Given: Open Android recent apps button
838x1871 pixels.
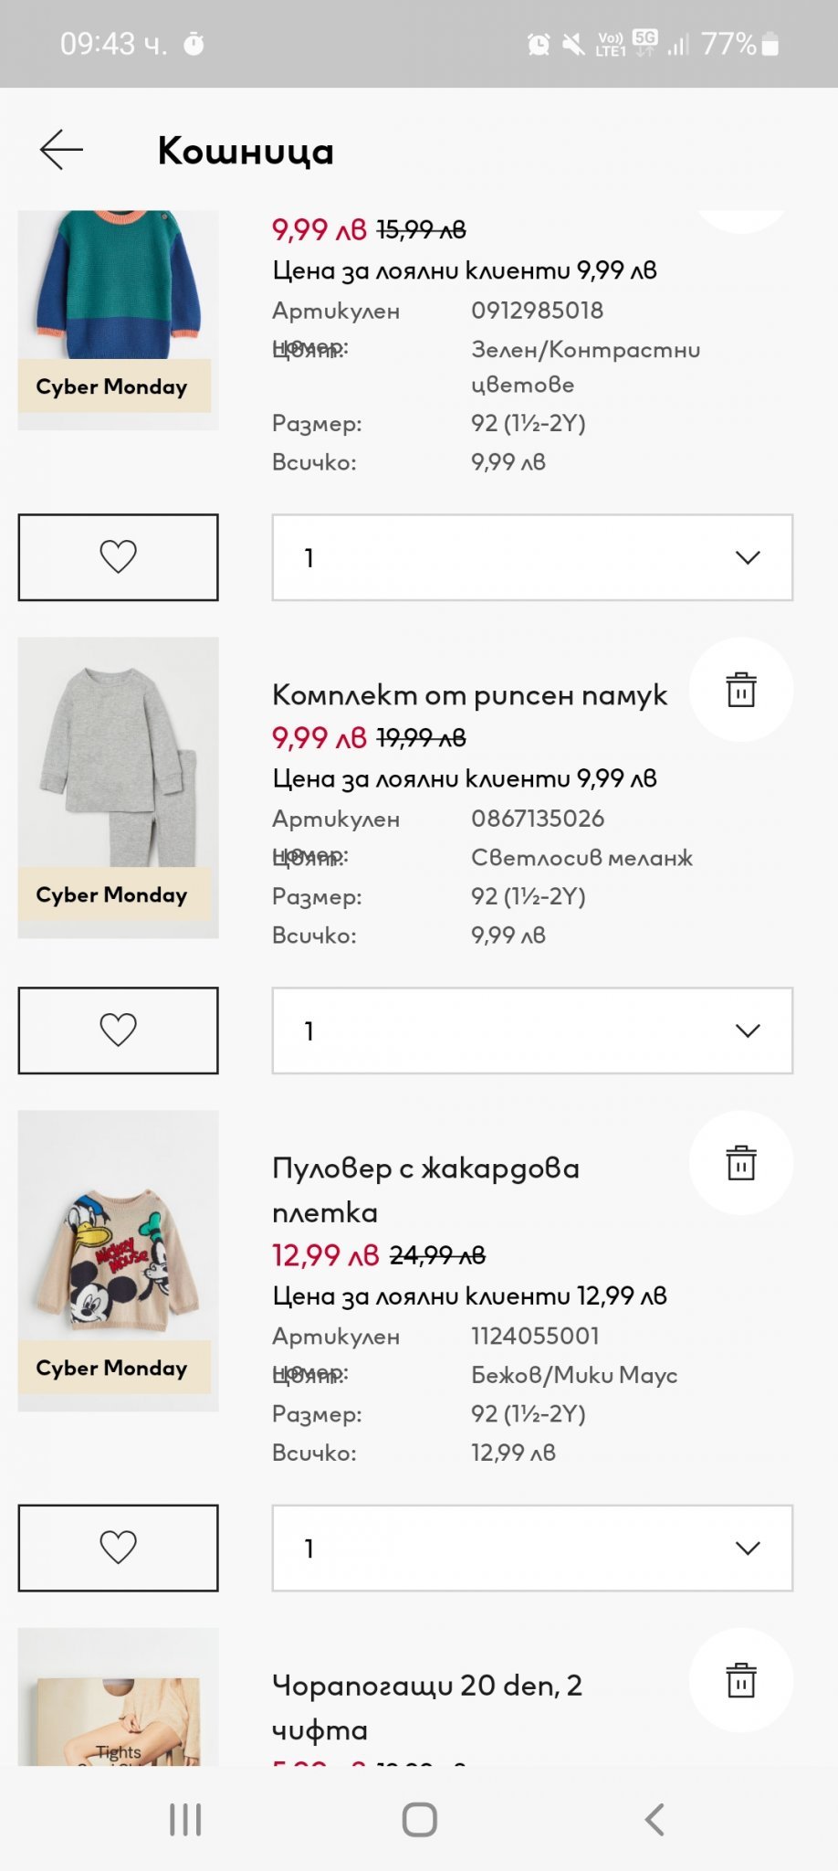Looking at the screenshot, I should 185,1819.
